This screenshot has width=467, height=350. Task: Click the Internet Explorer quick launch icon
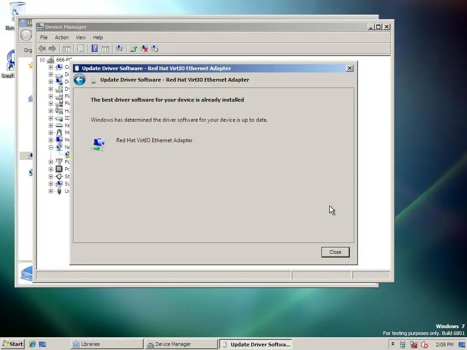(x=32, y=344)
